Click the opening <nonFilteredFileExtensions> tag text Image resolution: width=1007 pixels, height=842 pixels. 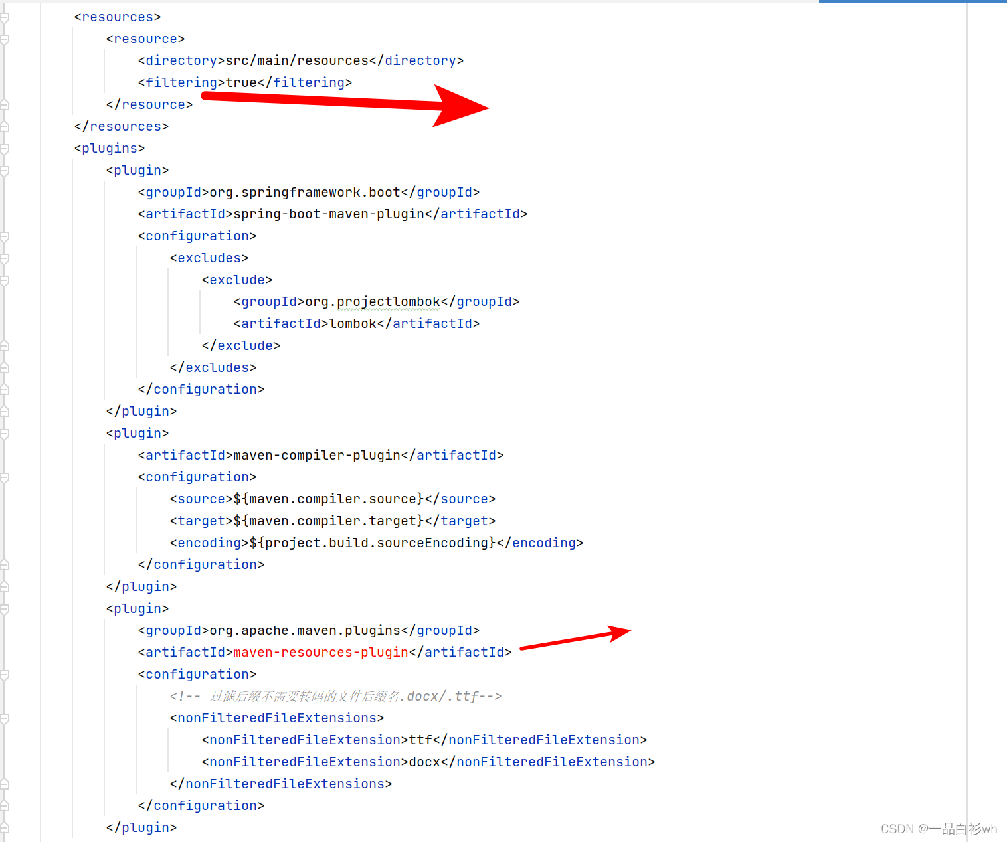[x=277, y=718]
